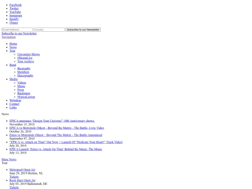The height and width of the screenshot is (189, 252).
Task: Click the Navigation link
Action: pos(8,37)
